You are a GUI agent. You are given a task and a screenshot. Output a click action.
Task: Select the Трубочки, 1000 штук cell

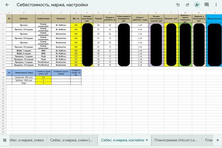[x=23, y=80]
